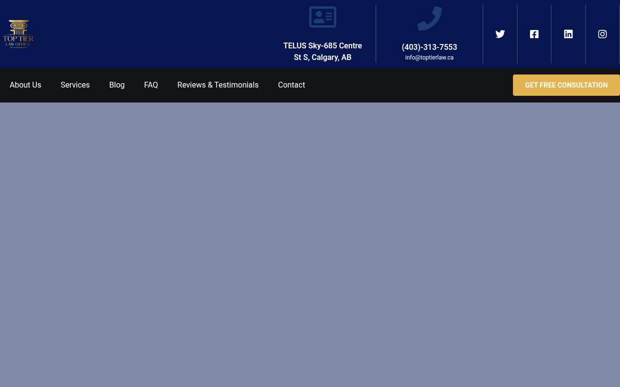
Task: Click the TELUS Sky-685 Centre address text
Action: (323, 51)
